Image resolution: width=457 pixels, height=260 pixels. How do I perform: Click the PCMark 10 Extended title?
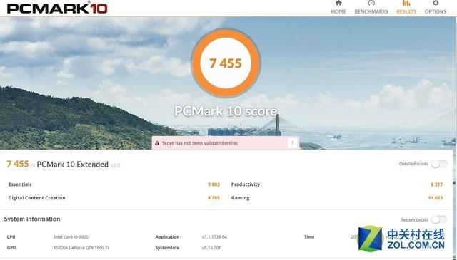73,165
